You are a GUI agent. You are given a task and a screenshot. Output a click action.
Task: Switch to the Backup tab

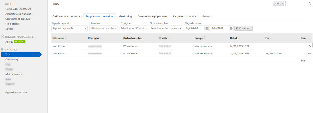pos(206,16)
